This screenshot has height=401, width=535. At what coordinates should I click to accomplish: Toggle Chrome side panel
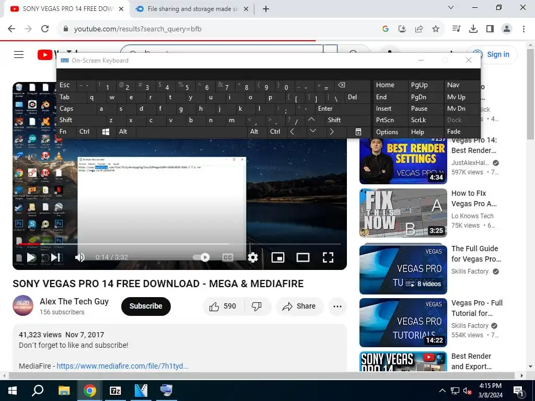490,29
